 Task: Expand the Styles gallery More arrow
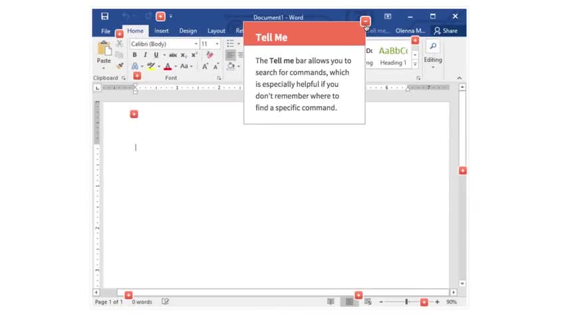click(x=415, y=64)
